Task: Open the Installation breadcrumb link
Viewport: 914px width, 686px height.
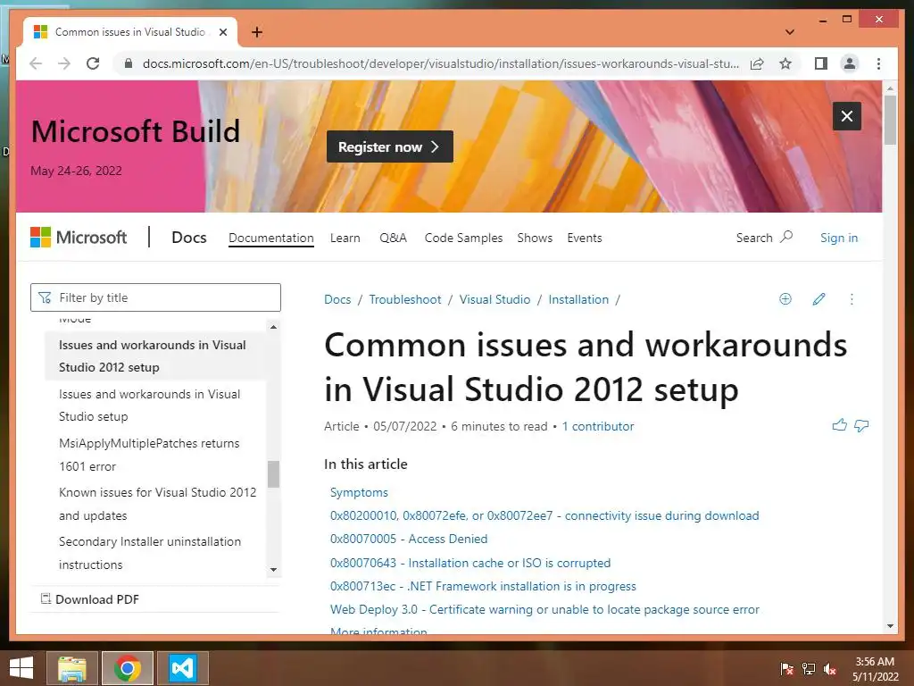Action: (578, 299)
